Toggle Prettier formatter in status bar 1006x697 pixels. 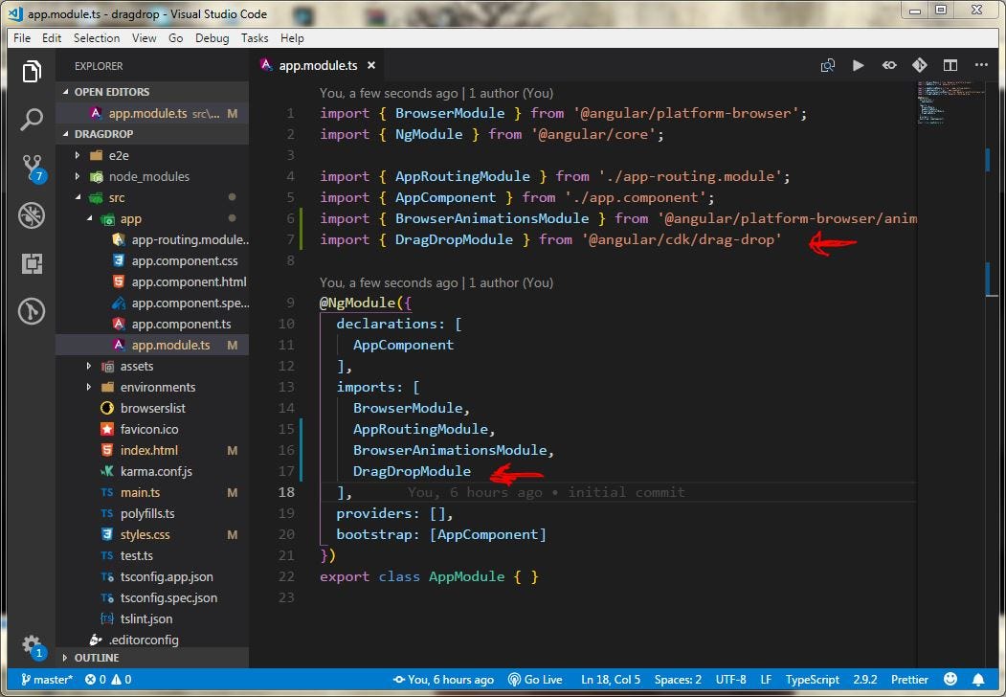(x=909, y=679)
